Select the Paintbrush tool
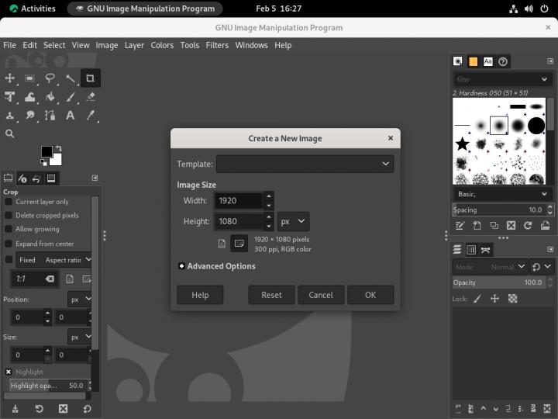Screen dimensions: 558x419 pos(71,97)
